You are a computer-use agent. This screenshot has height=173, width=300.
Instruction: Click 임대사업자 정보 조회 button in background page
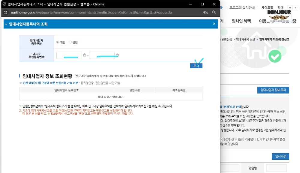click(x=273, y=90)
